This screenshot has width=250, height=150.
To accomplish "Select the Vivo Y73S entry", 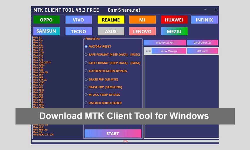I will 38,82.
